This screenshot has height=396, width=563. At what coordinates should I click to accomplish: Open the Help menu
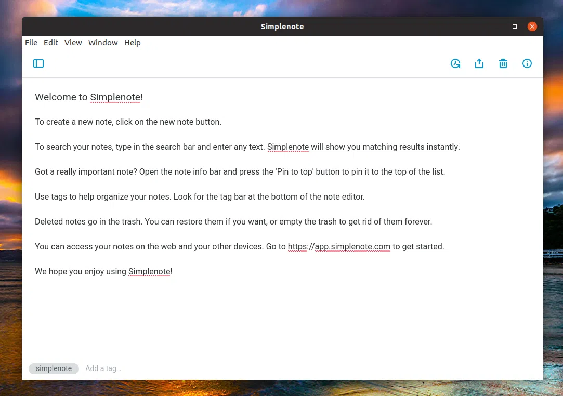[x=132, y=43]
